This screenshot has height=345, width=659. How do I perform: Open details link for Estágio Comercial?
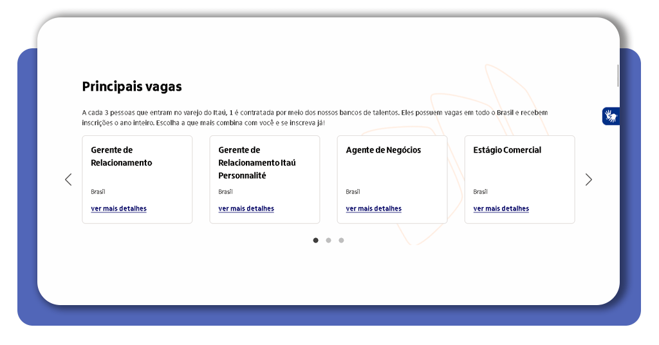point(501,209)
